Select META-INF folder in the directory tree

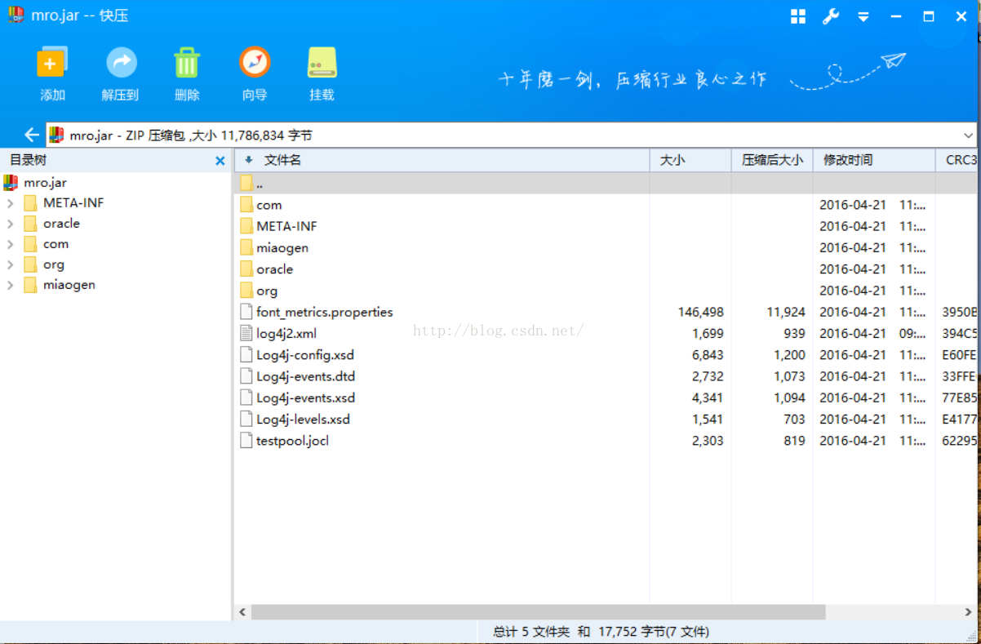coord(73,202)
